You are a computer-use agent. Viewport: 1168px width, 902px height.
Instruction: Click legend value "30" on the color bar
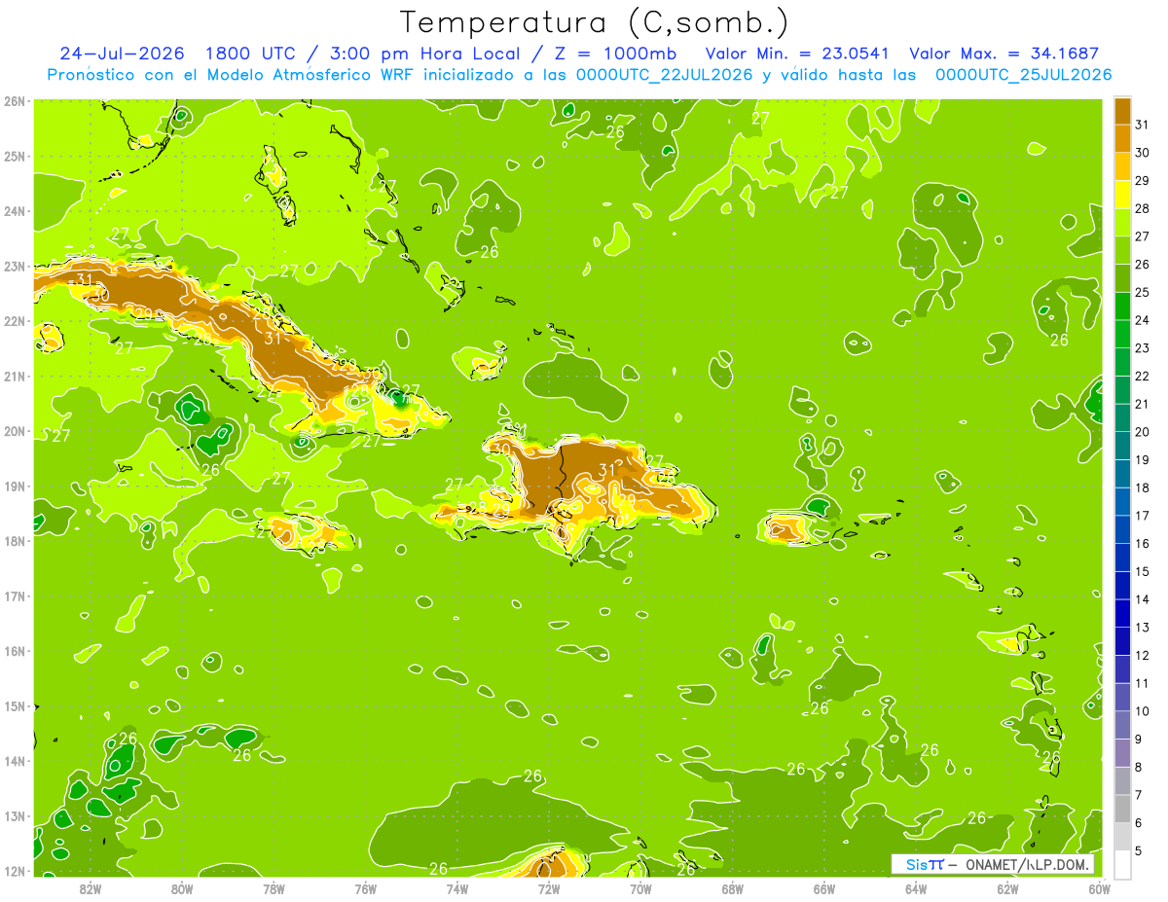[1143, 153]
